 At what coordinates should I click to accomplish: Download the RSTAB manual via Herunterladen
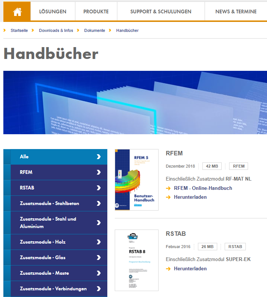pos(191,268)
